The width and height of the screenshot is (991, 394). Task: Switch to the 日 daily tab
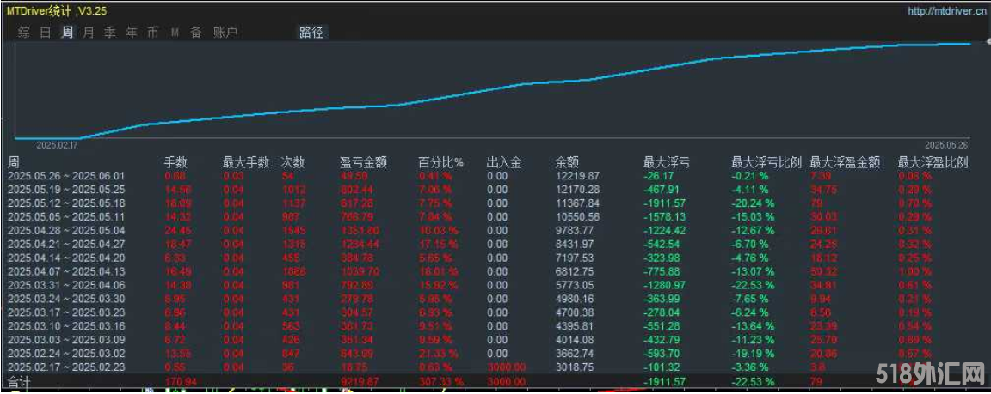click(46, 33)
